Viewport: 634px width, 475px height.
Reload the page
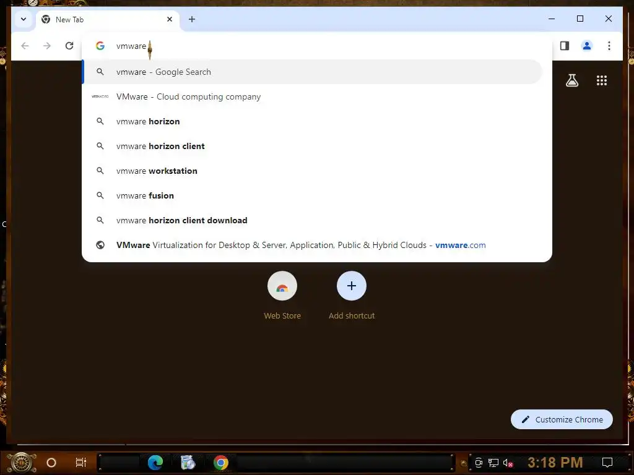[x=69, y=46]
